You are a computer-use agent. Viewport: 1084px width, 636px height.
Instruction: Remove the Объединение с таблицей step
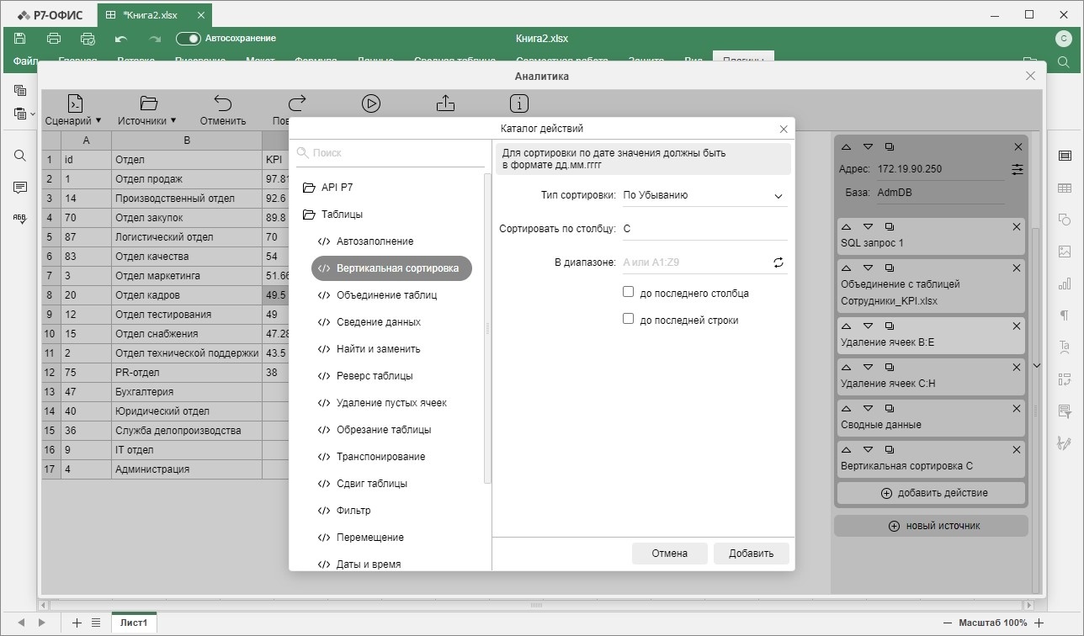(1017, 268)
